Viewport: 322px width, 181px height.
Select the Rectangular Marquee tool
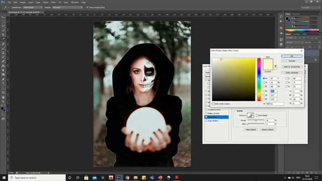[x=3, y=22]
